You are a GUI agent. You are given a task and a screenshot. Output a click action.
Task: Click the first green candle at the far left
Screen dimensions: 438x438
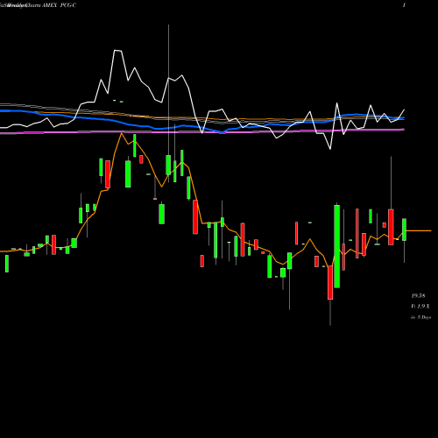click(x=7, y=264)
